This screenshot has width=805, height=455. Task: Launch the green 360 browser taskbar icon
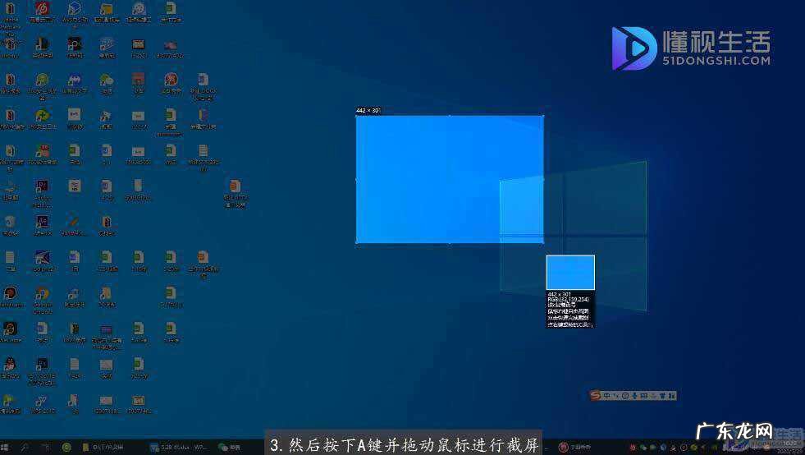click(x=66, y=448)
